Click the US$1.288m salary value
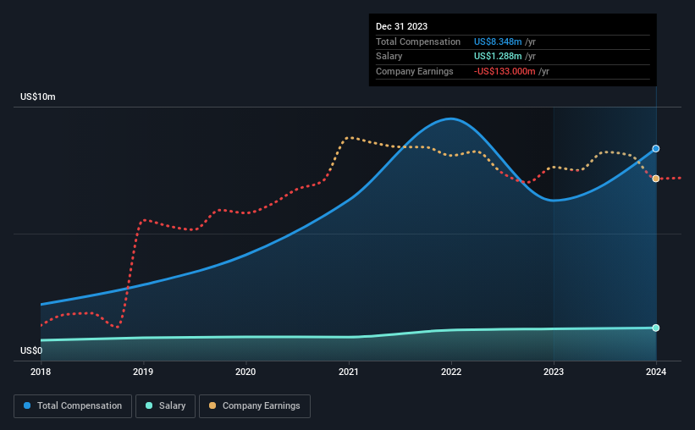Viewport: 695px width, 430px height. pos(498,57)
